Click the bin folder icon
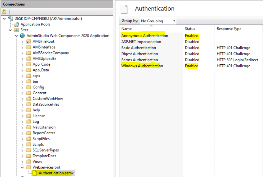263x177 pixels. click(x=29, y=81)
